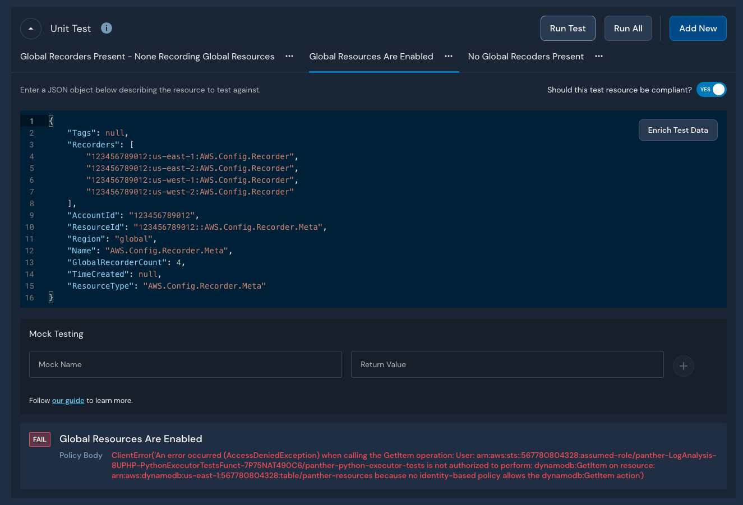
Task: Select the Global Recorders Present test tab
Action: point(147,56)
